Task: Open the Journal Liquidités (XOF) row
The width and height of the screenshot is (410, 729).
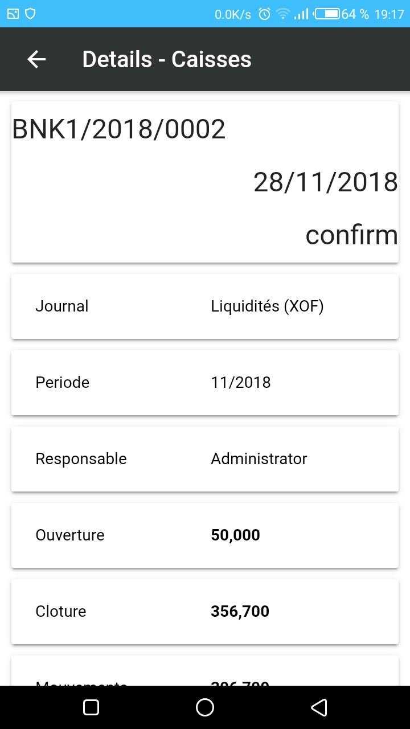Action: (205, 306)
